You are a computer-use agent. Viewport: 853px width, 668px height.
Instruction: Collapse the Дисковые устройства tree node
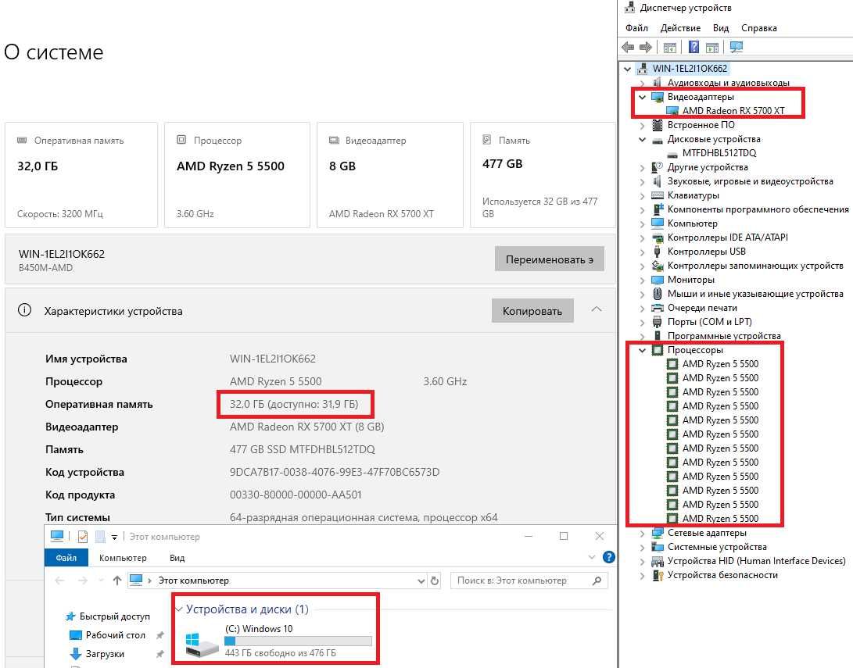(x=643, y=139)
